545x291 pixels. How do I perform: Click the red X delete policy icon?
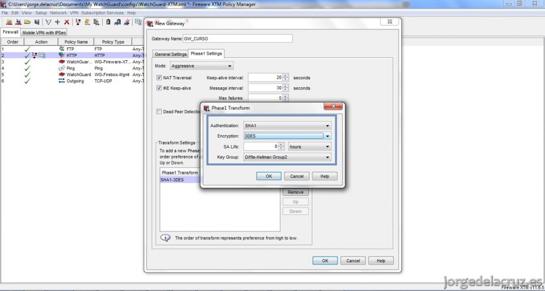[x=67, y=22]
